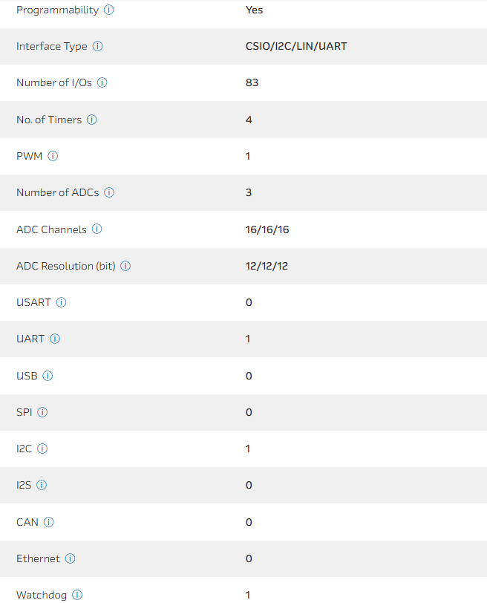Open the Ethernet info icon
487x603 pixels.
(x=71, y=558)
